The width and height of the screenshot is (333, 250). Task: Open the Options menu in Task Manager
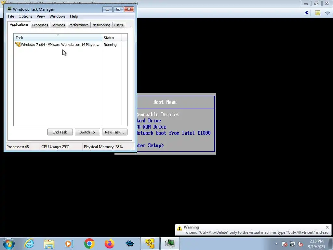click(x=25, y=16)
